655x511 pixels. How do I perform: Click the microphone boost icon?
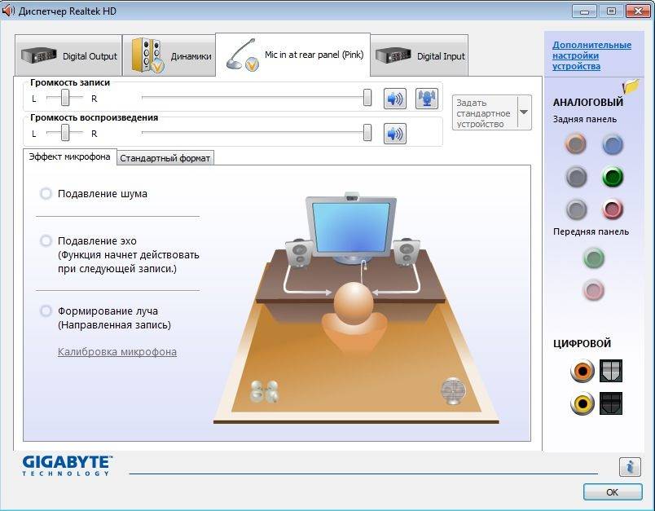[x=427, y=99]
